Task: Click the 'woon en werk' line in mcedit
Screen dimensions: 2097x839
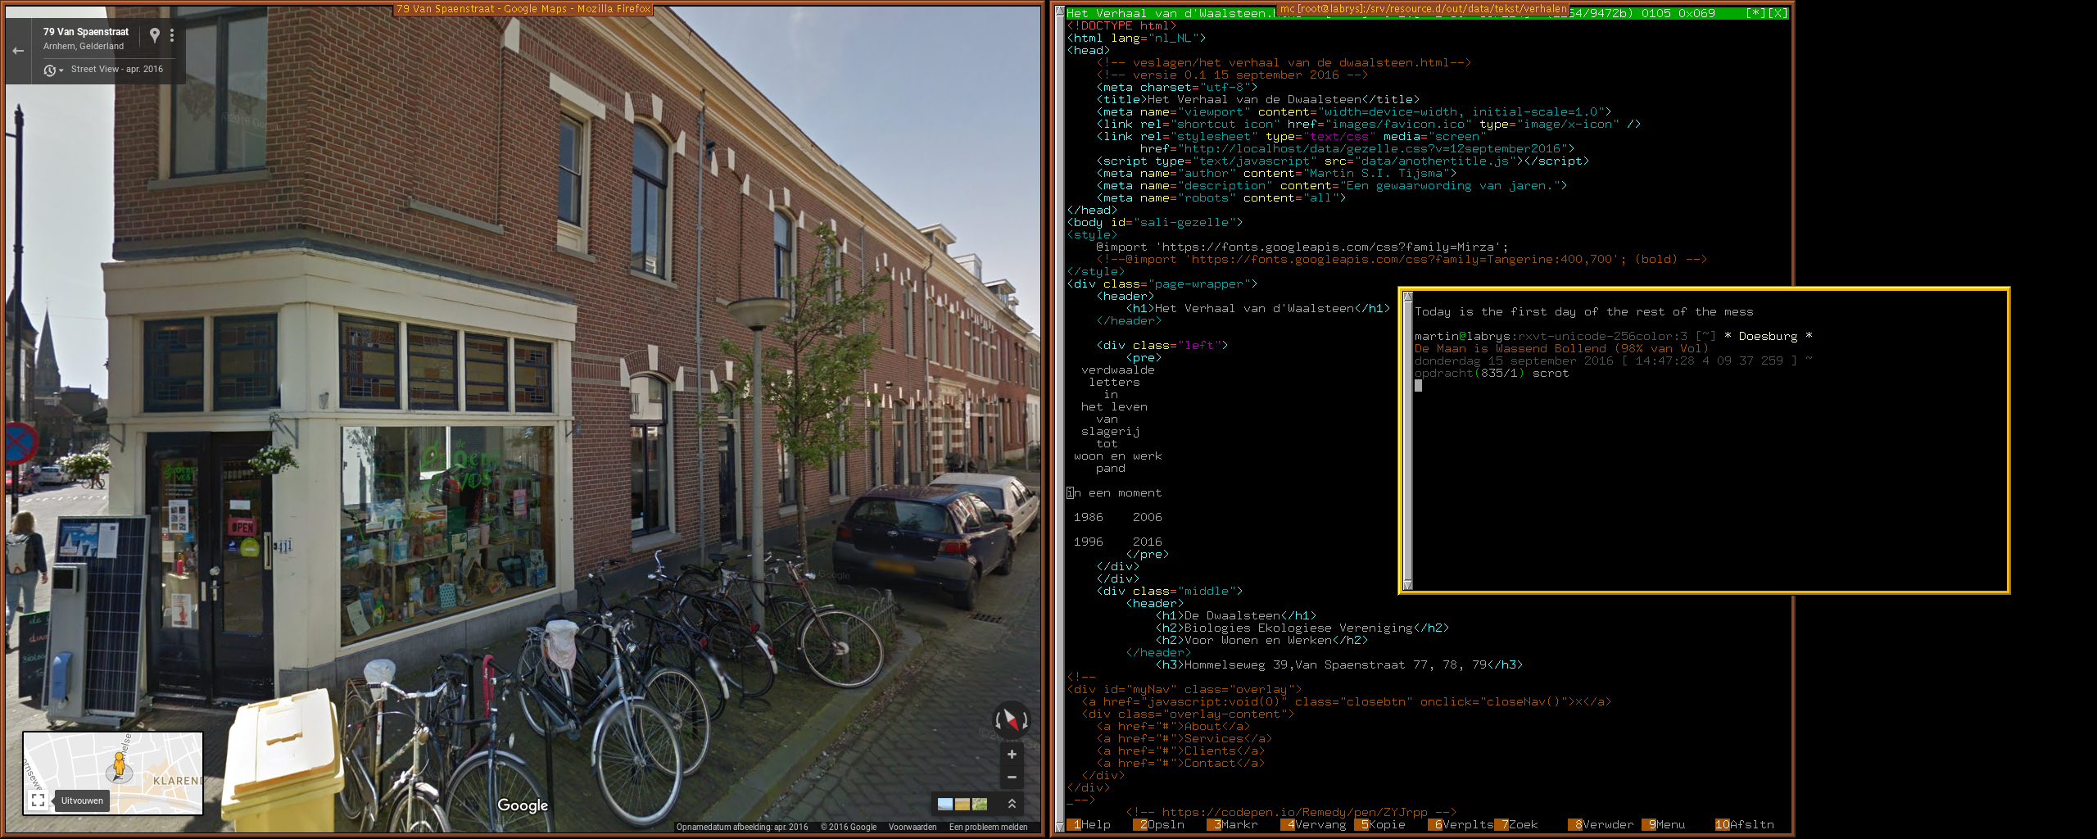Action: [x=1118, y=456]
